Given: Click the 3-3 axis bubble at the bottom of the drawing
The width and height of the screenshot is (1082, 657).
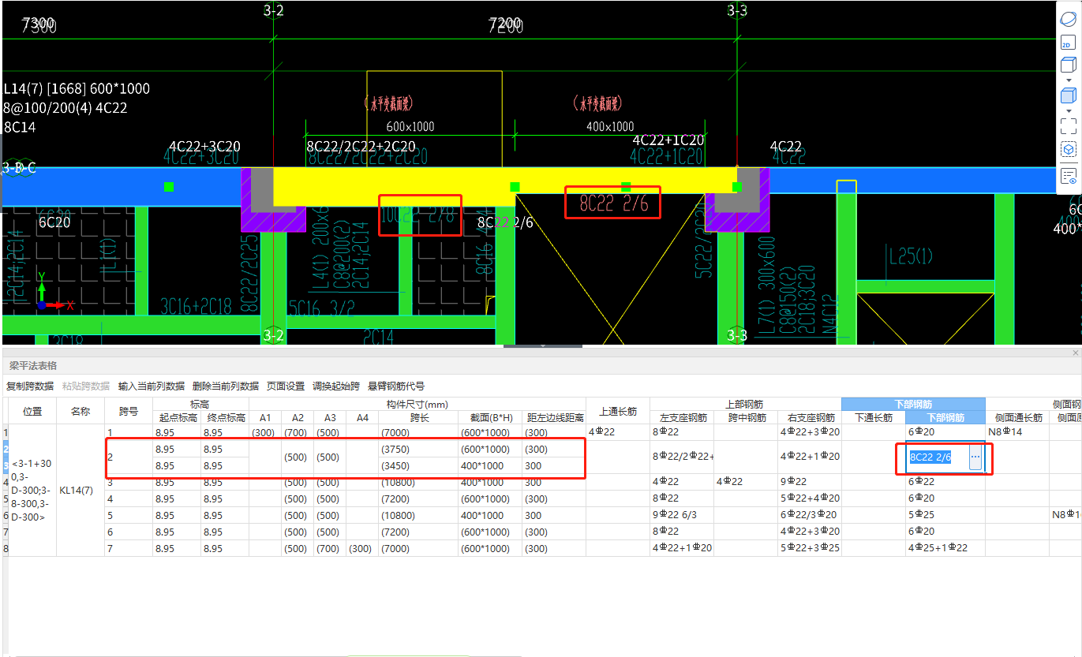Looking at the screenshot, I should (x=736, y=336).
